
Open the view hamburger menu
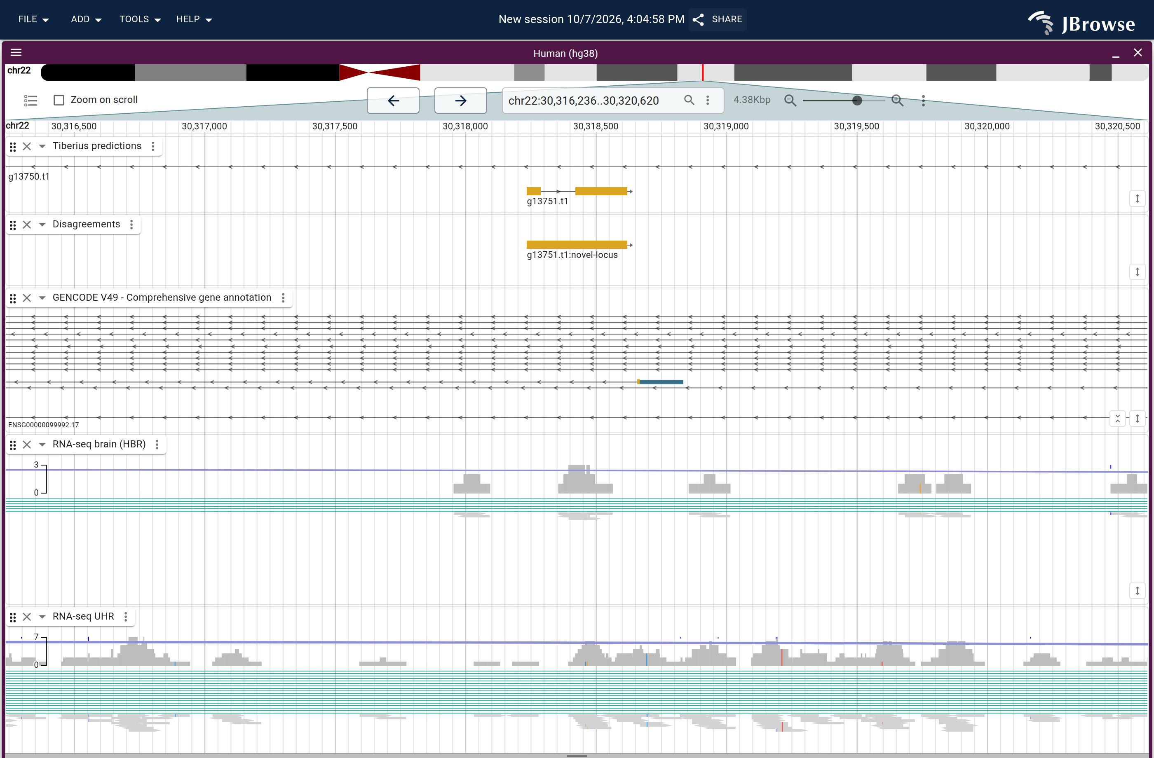point(16,52)
